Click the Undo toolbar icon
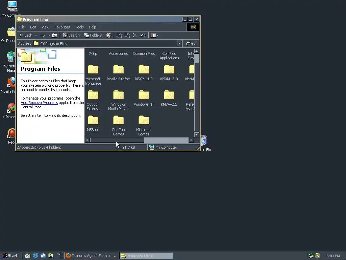Image resolution: width=346 pixels, height=260 pixels. (x=143, y=35)
